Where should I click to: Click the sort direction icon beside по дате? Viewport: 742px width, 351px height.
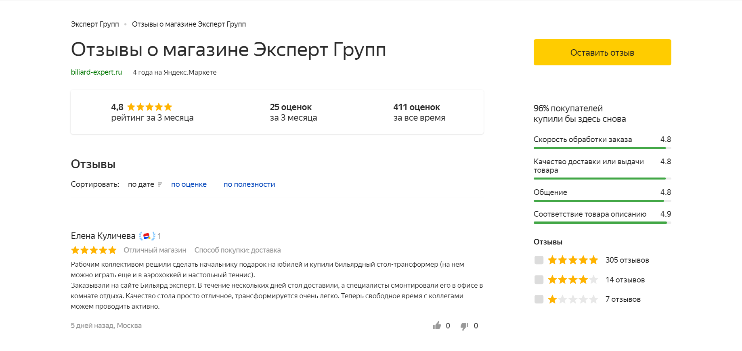tap(160, 184)
